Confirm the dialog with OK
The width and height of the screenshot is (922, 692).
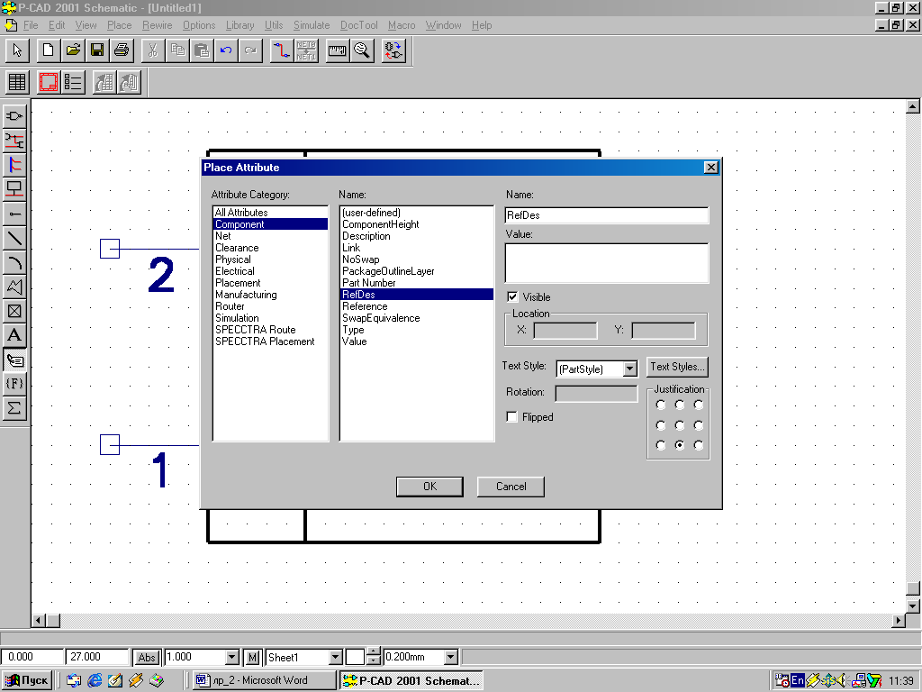[x=429, y=487]
